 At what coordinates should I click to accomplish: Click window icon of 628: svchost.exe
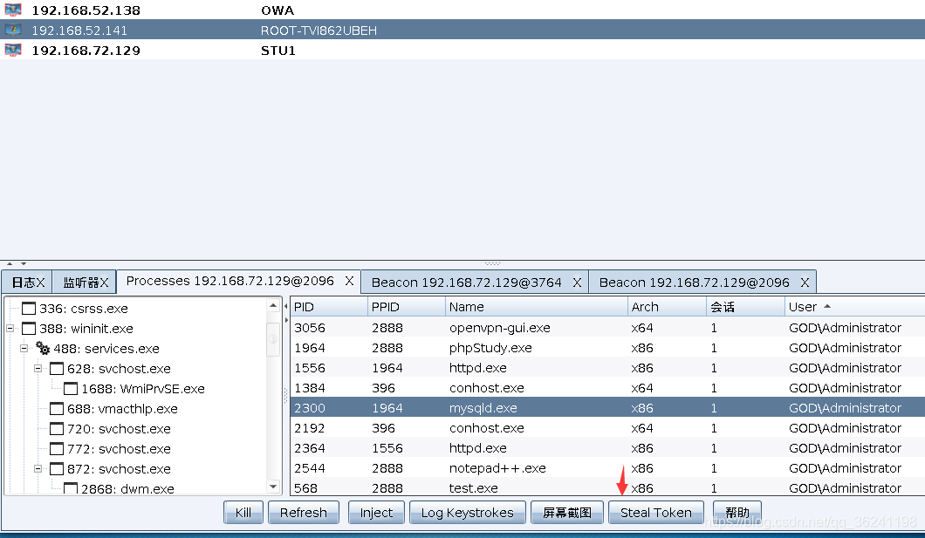click(x=56, y=368)
